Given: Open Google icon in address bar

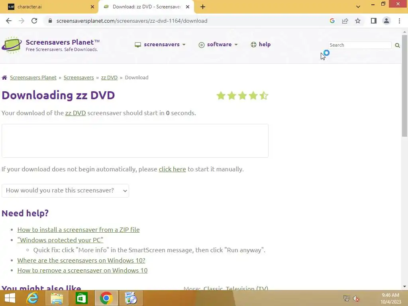Looking at the screenshot, I should tap(332, 21).
